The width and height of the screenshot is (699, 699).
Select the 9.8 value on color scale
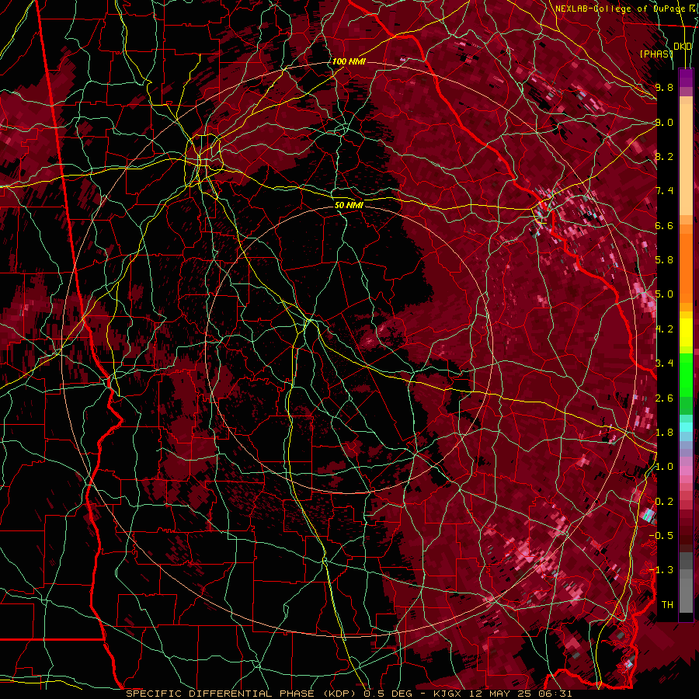point(664,87)
